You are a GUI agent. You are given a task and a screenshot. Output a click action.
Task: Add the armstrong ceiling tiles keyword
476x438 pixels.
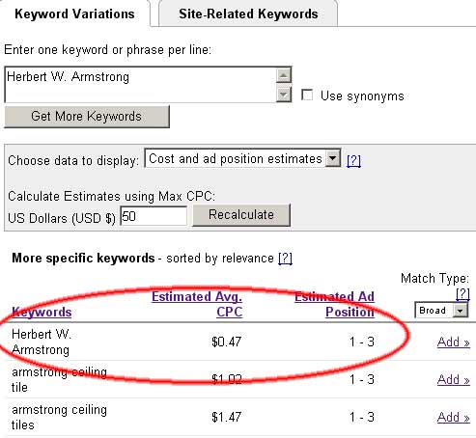click(x=454, y=417)
